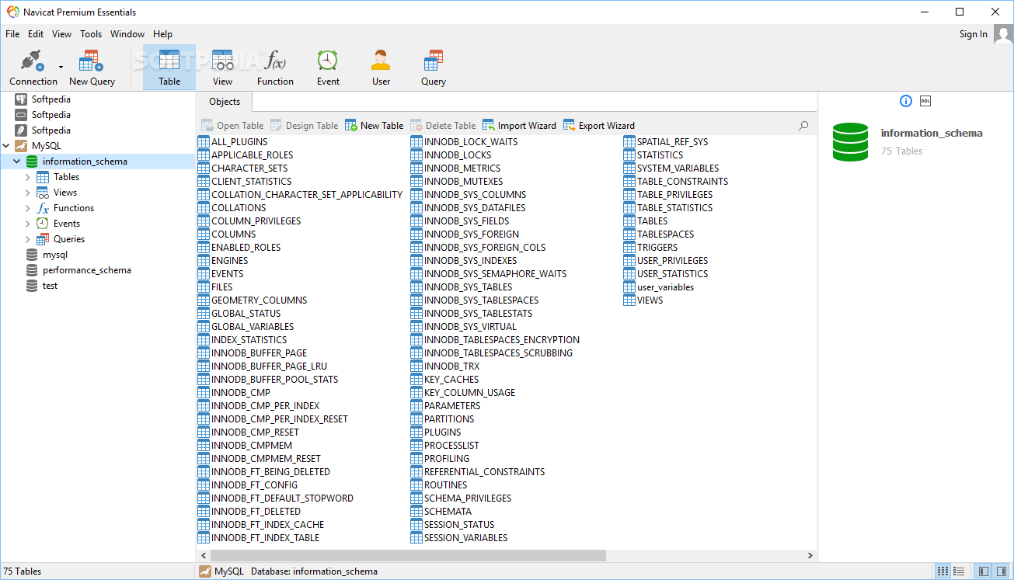Expand the Queries tree node
Screen dimensions: 1014x580
point(28,239)
